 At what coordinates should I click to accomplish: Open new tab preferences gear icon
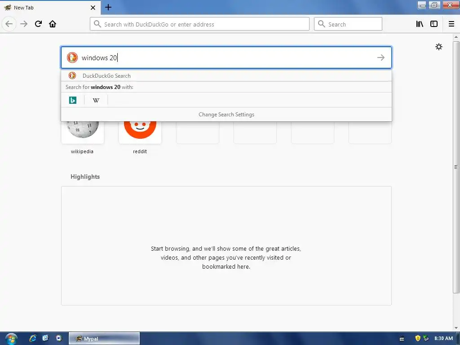(x=438, y=47)
